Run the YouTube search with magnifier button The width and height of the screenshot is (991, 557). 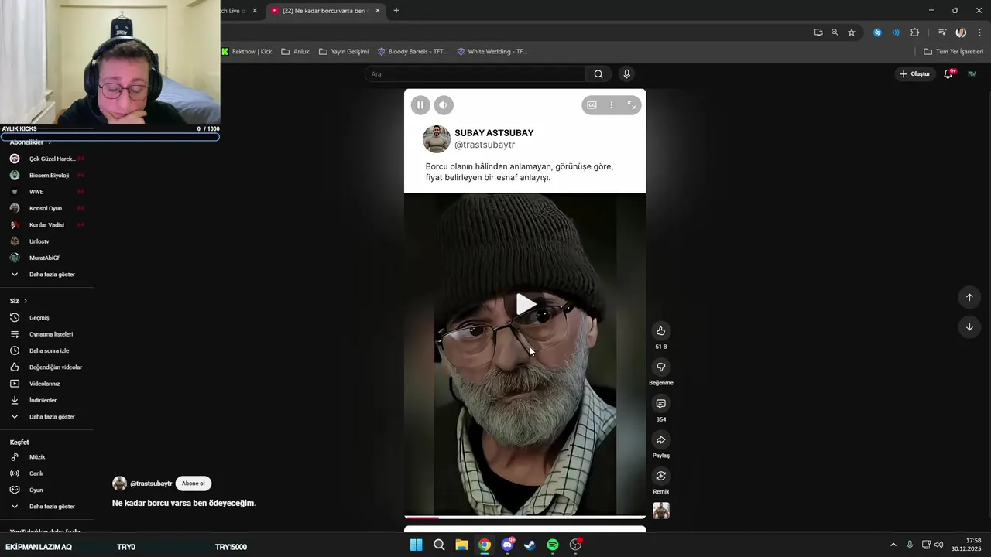click(x=598, y=74)
